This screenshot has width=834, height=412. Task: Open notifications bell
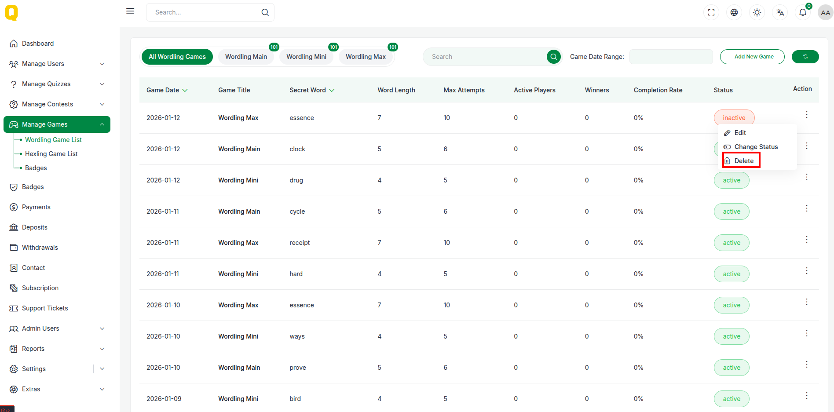[803, 12]
